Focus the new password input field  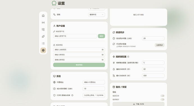click(x=79, y=55)
